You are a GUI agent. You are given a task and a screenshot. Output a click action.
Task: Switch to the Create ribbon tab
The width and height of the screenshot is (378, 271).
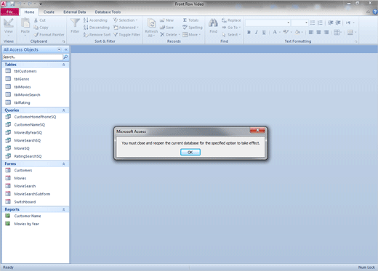pos(49,12)
